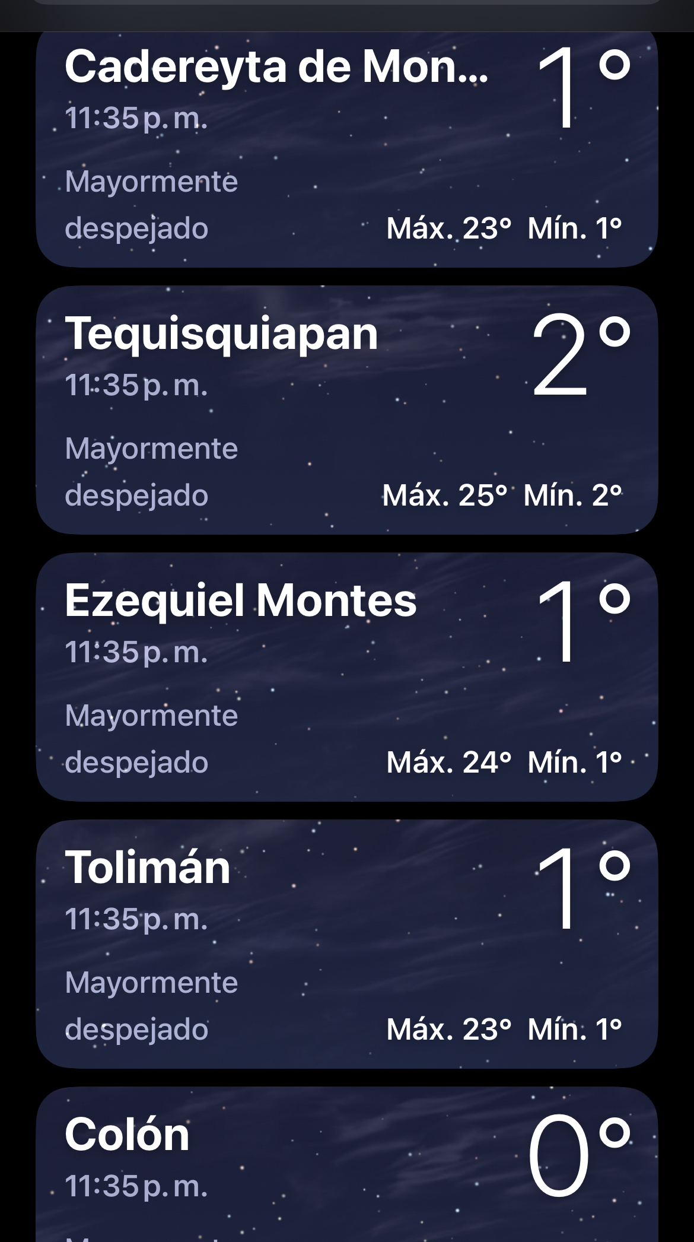This screenshot has width=694, height=1242.
Task: Tap the large 0° temperature for Colón
Action: (x=578, y=1157)
